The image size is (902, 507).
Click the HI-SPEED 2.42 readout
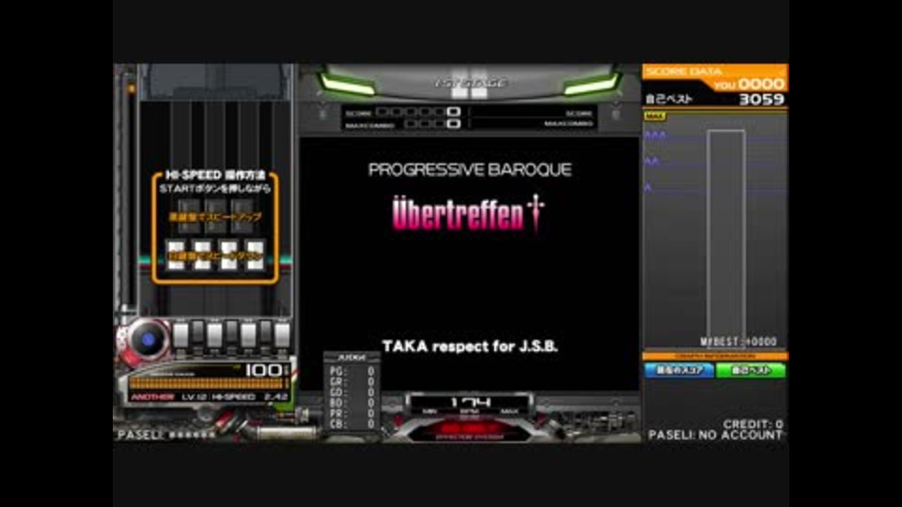pyautogui.click(x=250, y=396)
